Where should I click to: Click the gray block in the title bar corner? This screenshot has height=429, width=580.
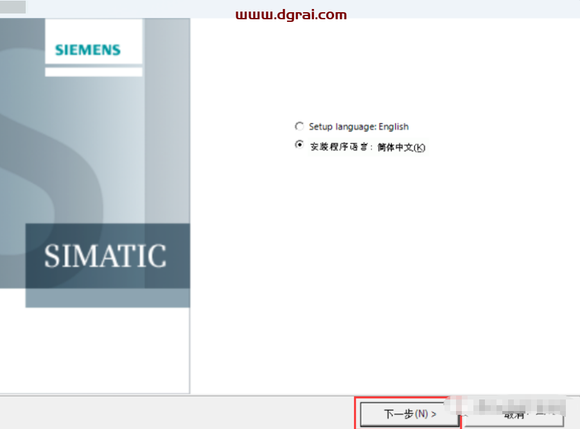click(x=13, y=7)
